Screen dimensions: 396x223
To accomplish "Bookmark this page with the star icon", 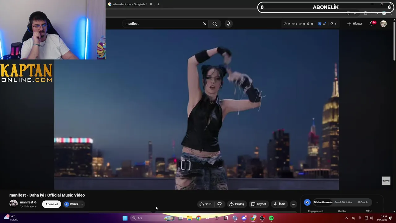I will pos(355,13).
